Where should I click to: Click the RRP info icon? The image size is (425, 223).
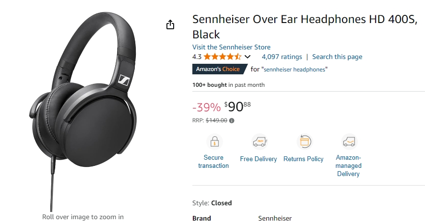click(232, 120)
